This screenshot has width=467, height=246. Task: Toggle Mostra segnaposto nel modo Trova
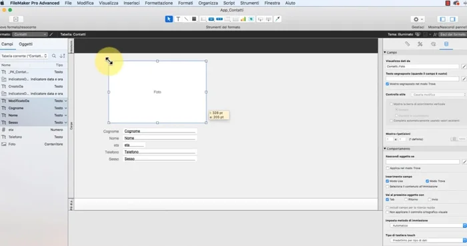tap(387, 84)
